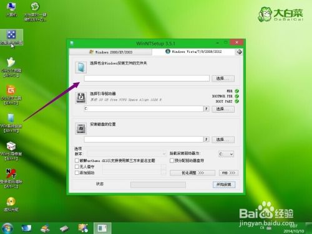The height and width of the screenshot is (234, 312).
Task: Enable the pre-assign drive letter checkbox
Action: coord(172,161)
